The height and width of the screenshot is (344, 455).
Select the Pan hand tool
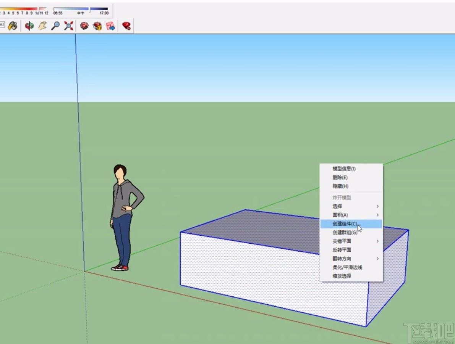(43, 26)
